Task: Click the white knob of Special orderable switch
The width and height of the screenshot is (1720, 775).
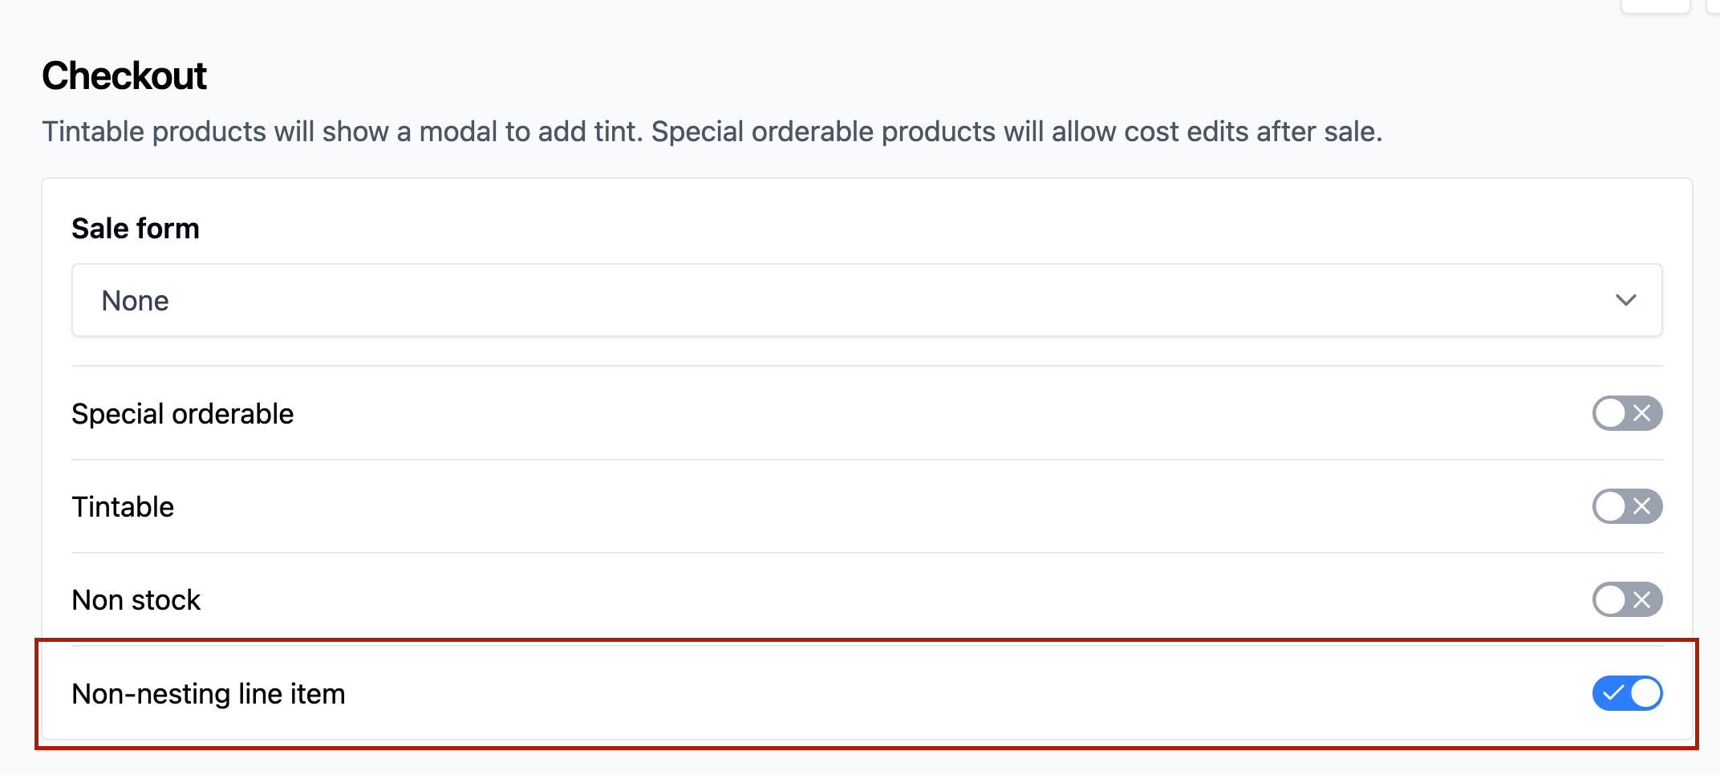Action: (1610, 413)
